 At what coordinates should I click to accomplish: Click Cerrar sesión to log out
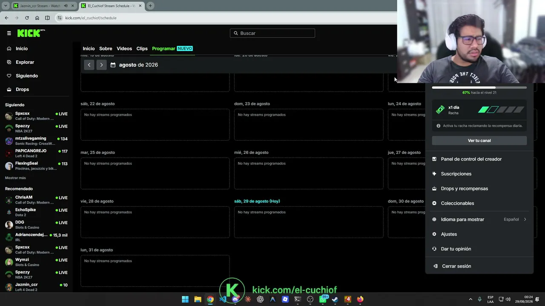[479, 266]
